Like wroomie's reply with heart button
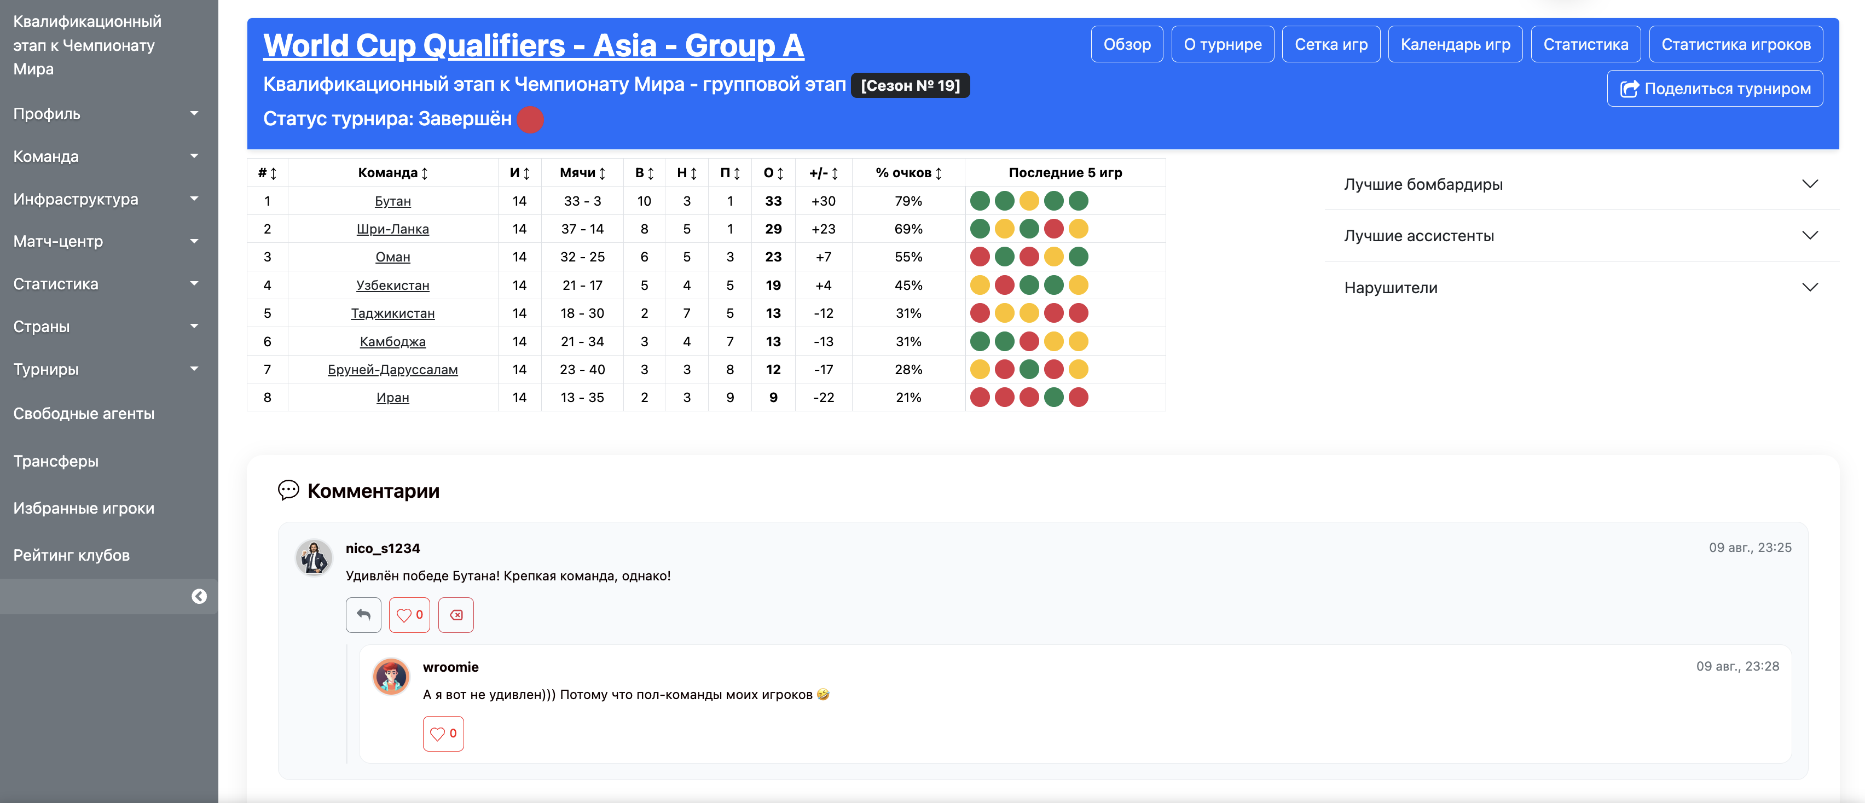1865x803 pixels. click(443, 734)
